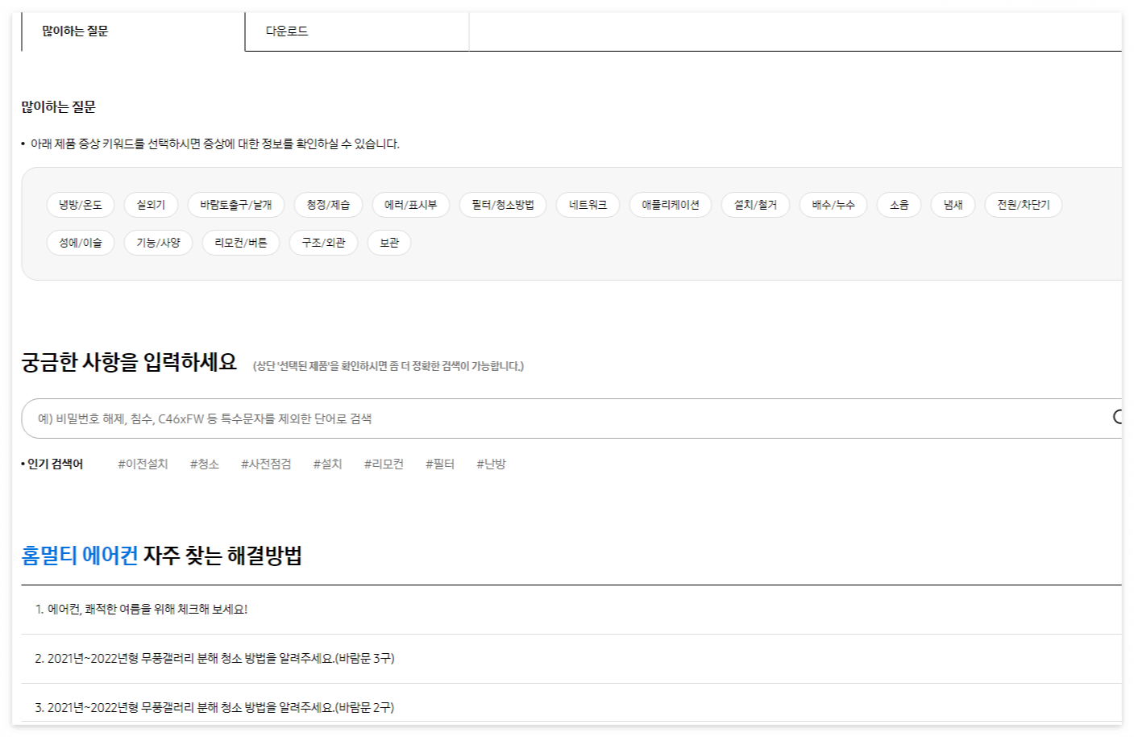Switch to the 많이하는 질문 tab
Viewport: 1134px width, 737px height.
(133, 31)
